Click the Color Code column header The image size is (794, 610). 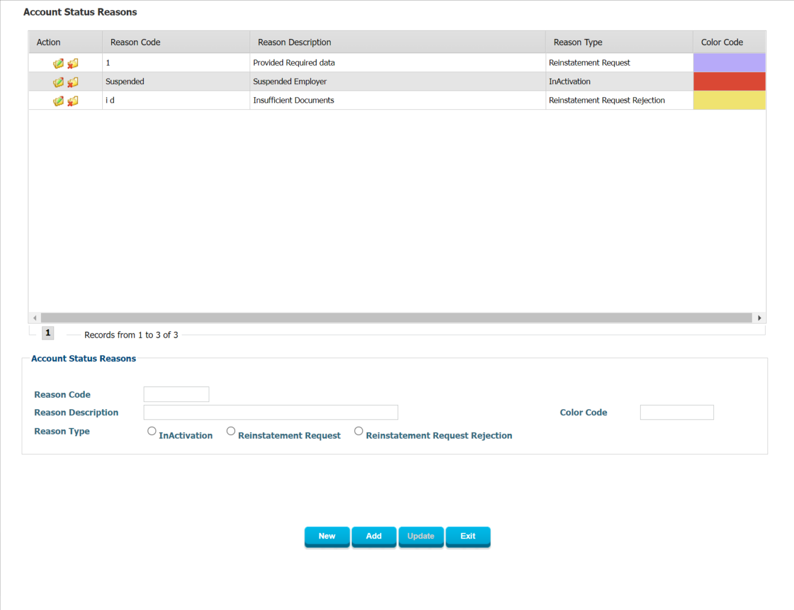729,42
